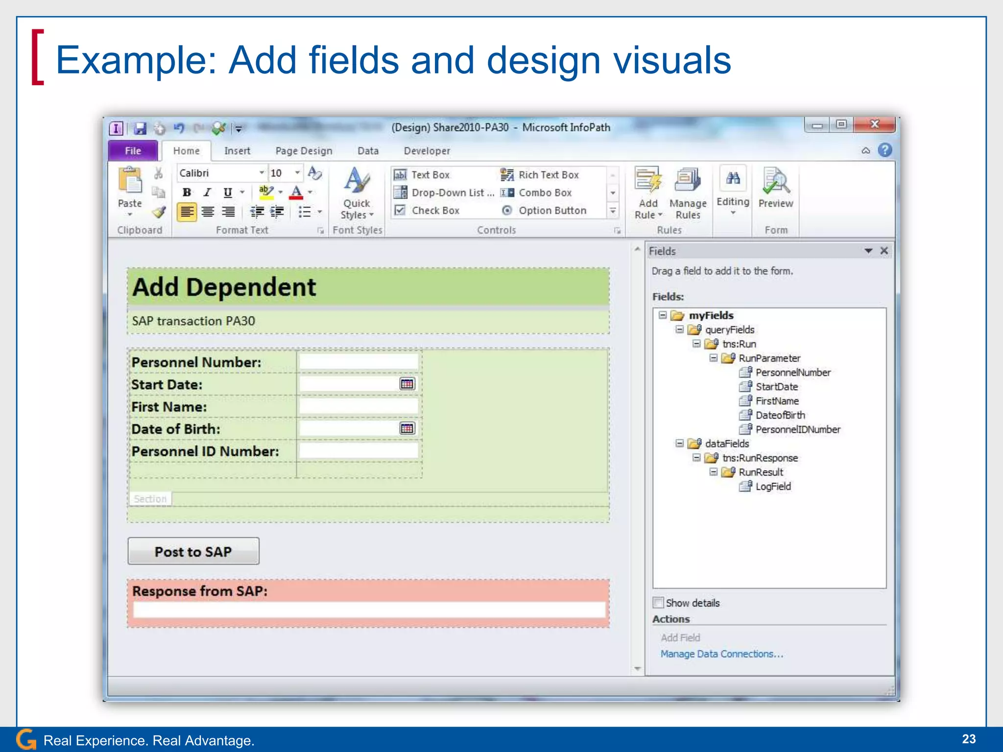1003x752 pixels.
Task: Apply text highlight color
Action: (266, 192)
